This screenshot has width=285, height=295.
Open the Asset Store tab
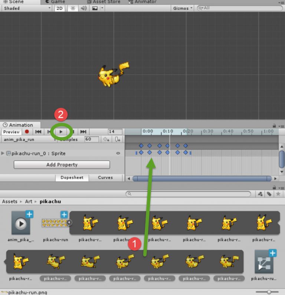click(x=104, y=2)
